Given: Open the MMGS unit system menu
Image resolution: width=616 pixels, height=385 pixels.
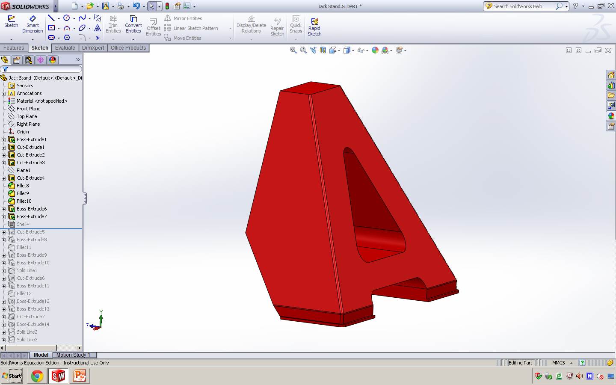Looking at the screenshot, I should tap(562, 363).
